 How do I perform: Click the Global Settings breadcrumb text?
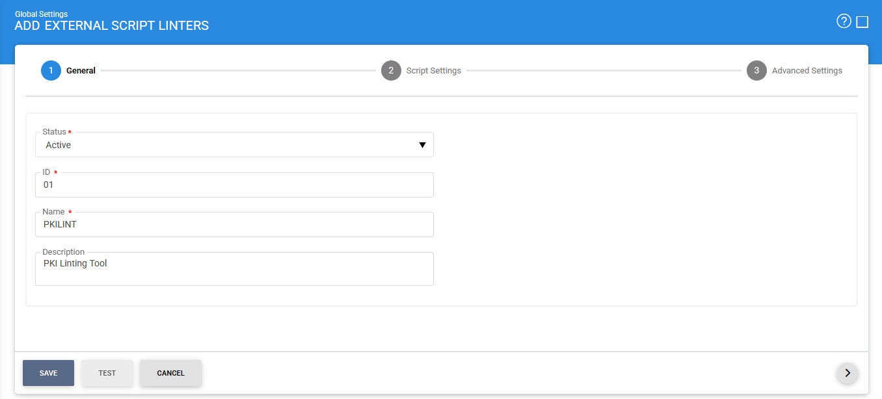coord(41,14)
